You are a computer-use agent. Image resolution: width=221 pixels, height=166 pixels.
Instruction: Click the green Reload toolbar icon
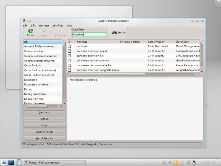coord(31,31)
